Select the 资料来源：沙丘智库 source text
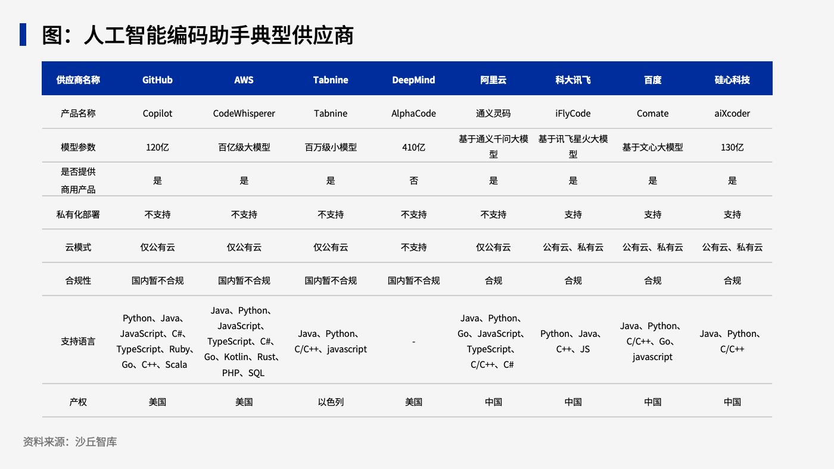 pos(70,442)
